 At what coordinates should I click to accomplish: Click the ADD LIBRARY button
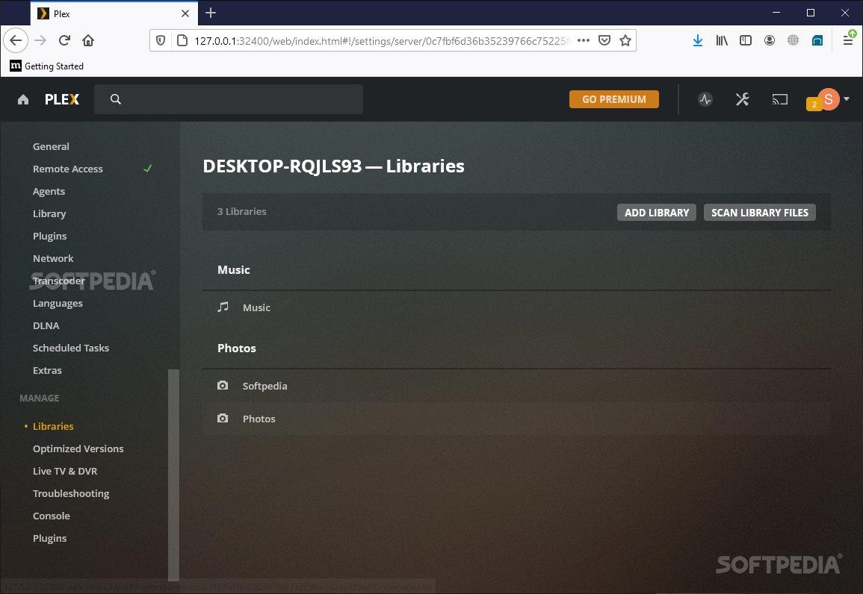(657, 213)
